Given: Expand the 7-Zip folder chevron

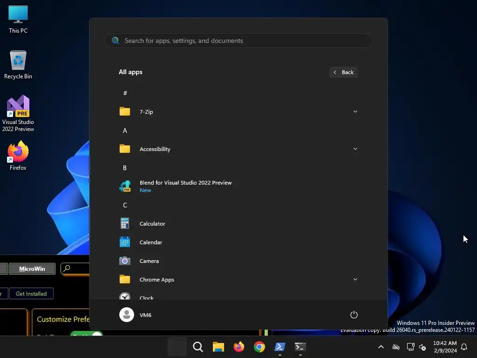Looking at the screenshot, I should tap(355, 111).
